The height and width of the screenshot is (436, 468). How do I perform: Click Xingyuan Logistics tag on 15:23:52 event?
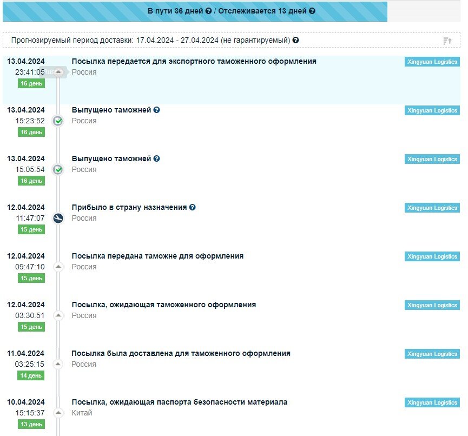tap(432, 110)
